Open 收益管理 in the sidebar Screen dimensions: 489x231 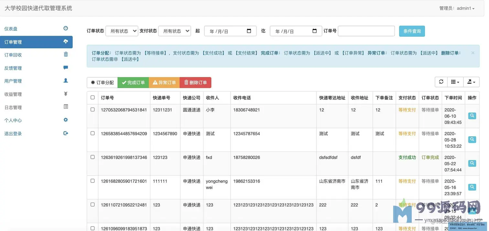pyautogui.click(x=36, y=94)
